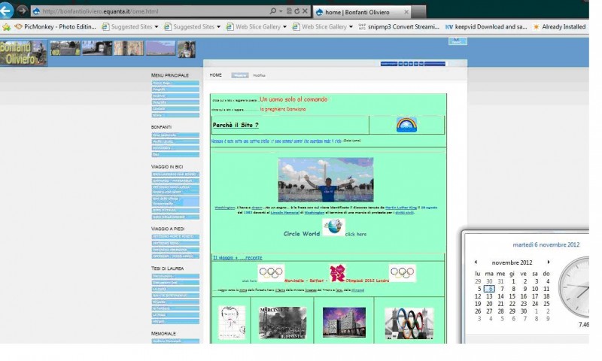Open the Olympic rings thumbnail at bottom right

pyautogui.click(x=409, y=322)
